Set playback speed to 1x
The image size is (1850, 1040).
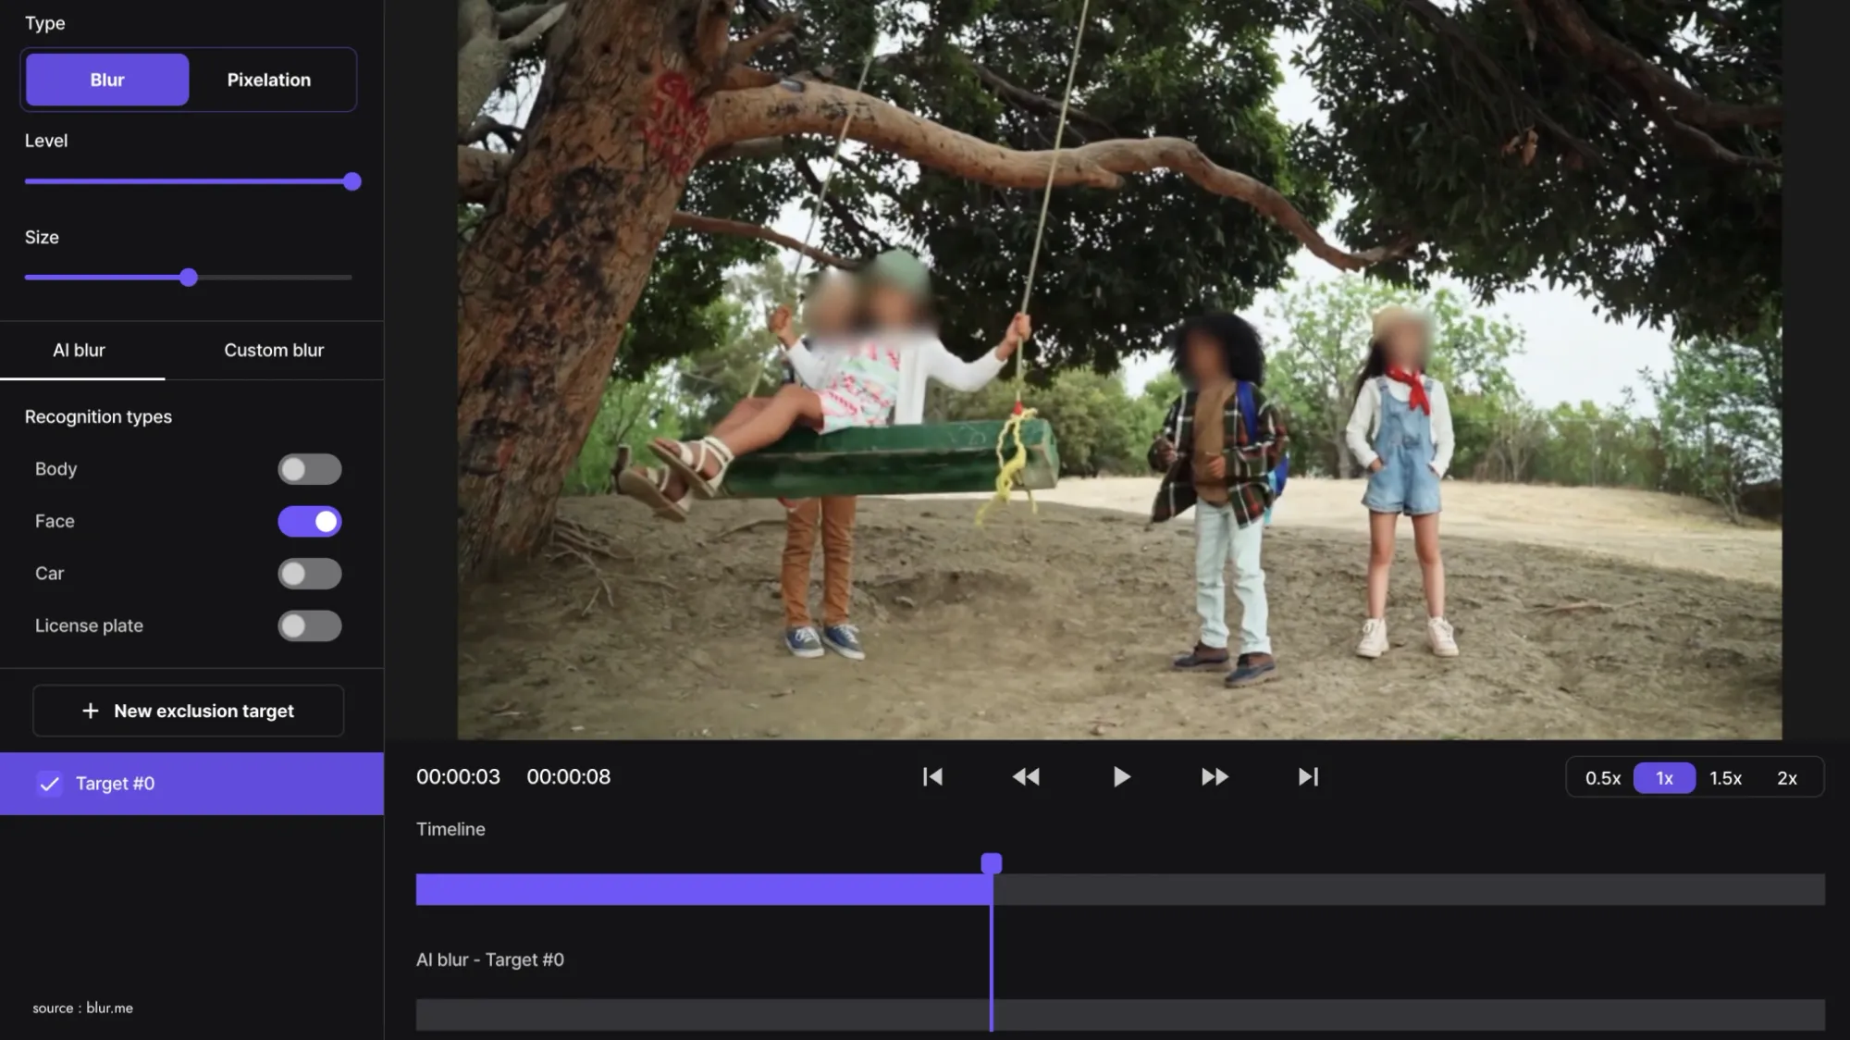[x=1664, y=778]
